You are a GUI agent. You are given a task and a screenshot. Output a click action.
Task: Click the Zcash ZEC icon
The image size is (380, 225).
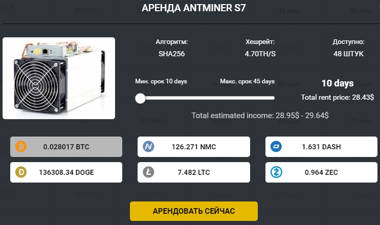276,172
